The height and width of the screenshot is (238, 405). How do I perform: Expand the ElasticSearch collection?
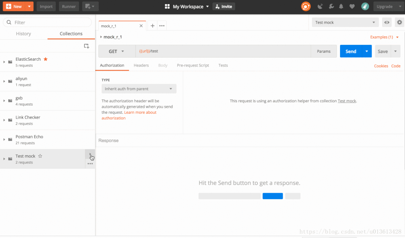(4, 62)
